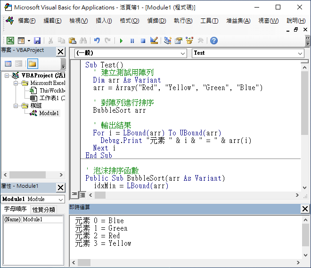Click the (Name) Module1 property value field
The height and width of the screenshot is (268, 311).
42,219
